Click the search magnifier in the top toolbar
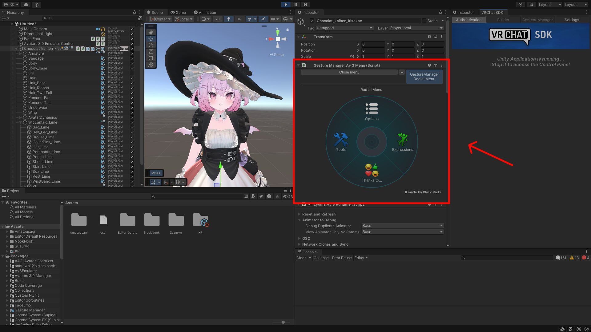 [531, 5]
